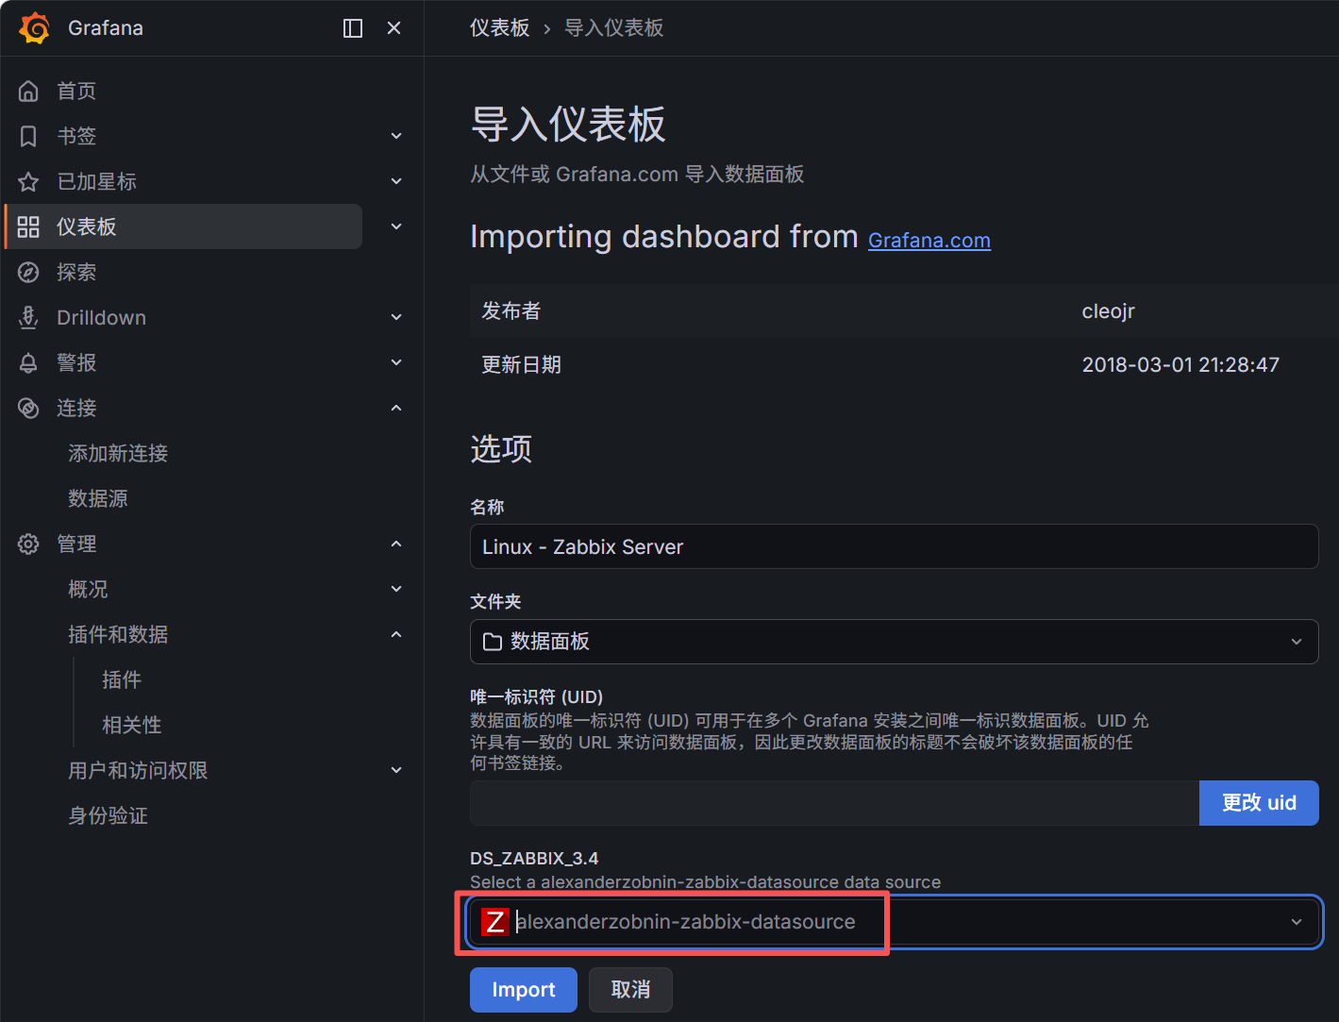Click the 导入仪表板 breadcrumb
This screenshot has width=1339, height=1022.
614,28
